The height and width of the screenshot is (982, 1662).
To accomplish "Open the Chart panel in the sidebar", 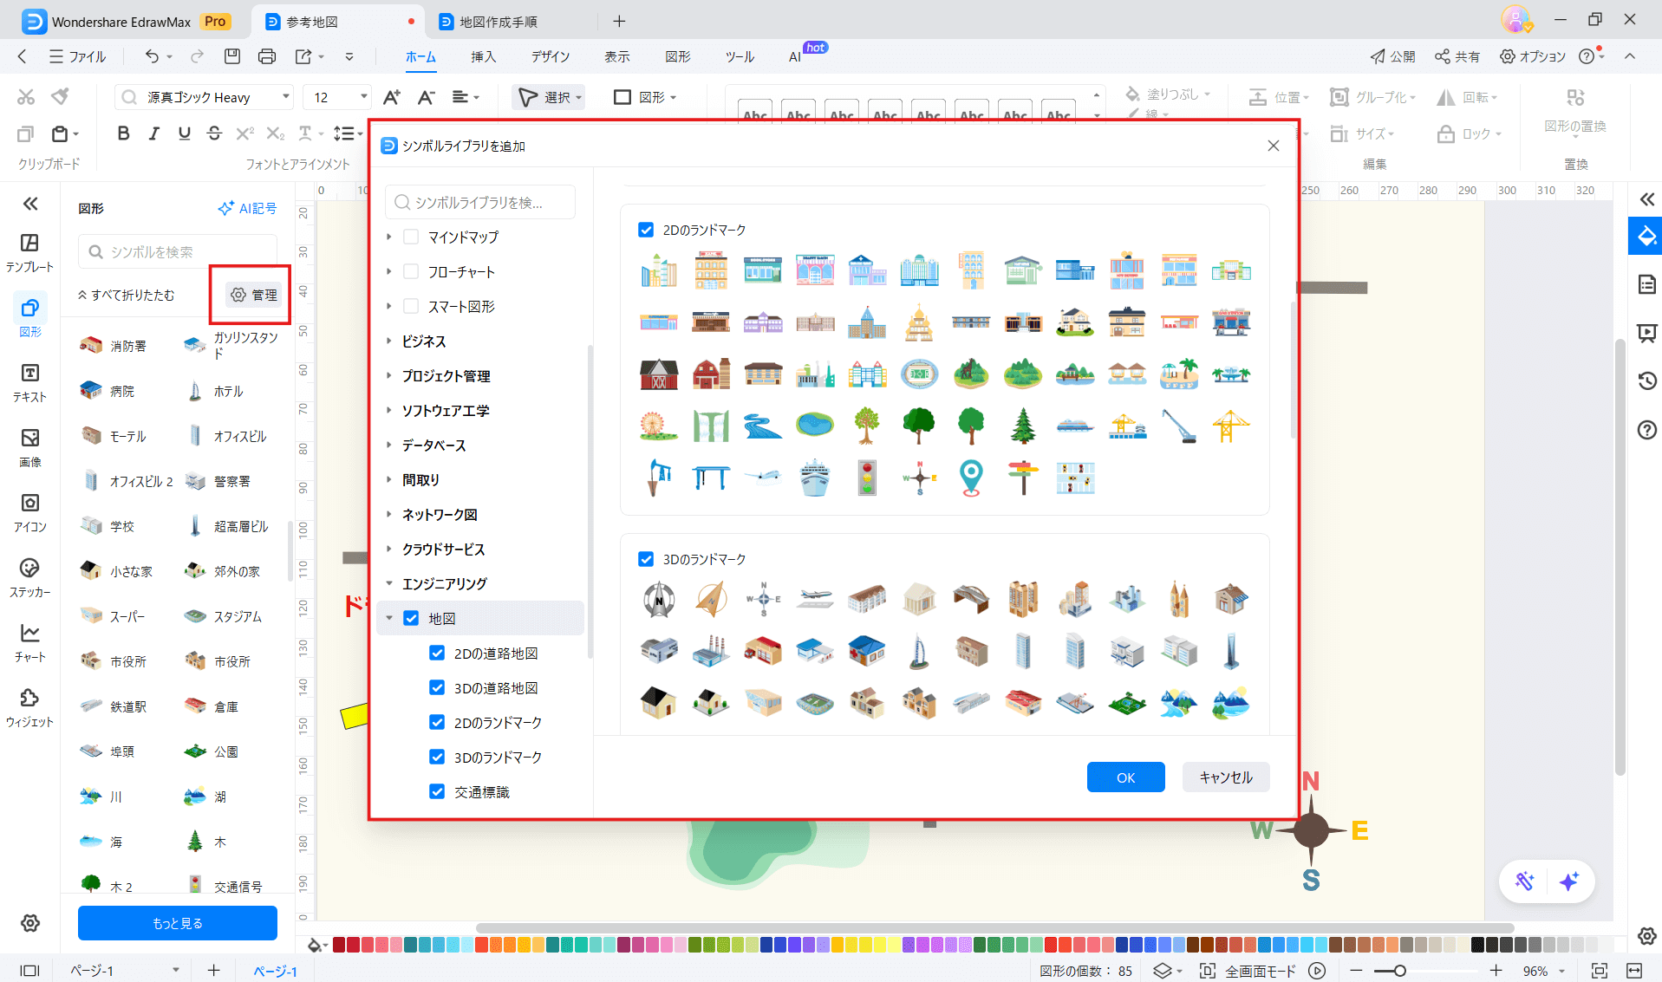I will pyautogui.click(x=29, y=642).
